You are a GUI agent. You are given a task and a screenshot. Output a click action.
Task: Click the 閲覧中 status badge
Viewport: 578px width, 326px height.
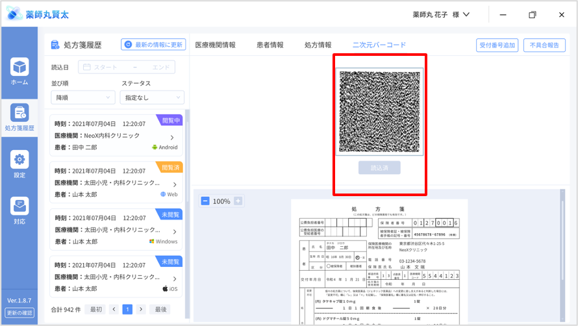pyautogui.click(x=170, y=120)
